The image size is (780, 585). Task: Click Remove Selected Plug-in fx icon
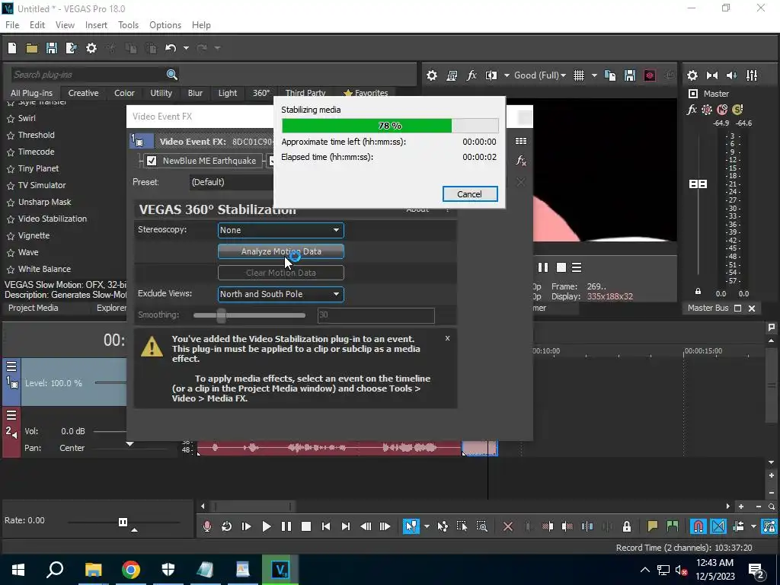(521, 160)
